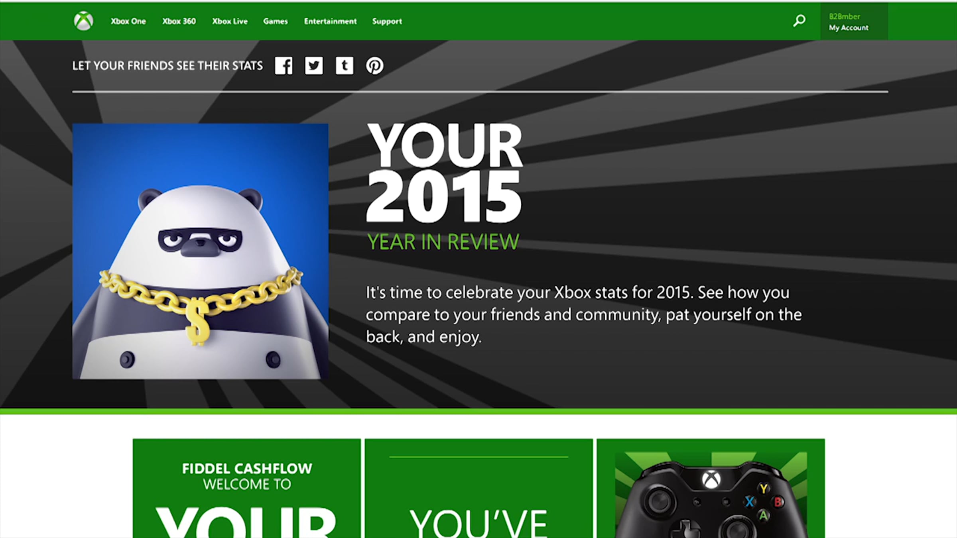
Task: Open the Xbox 360 menu
Action: coord(179,21)
